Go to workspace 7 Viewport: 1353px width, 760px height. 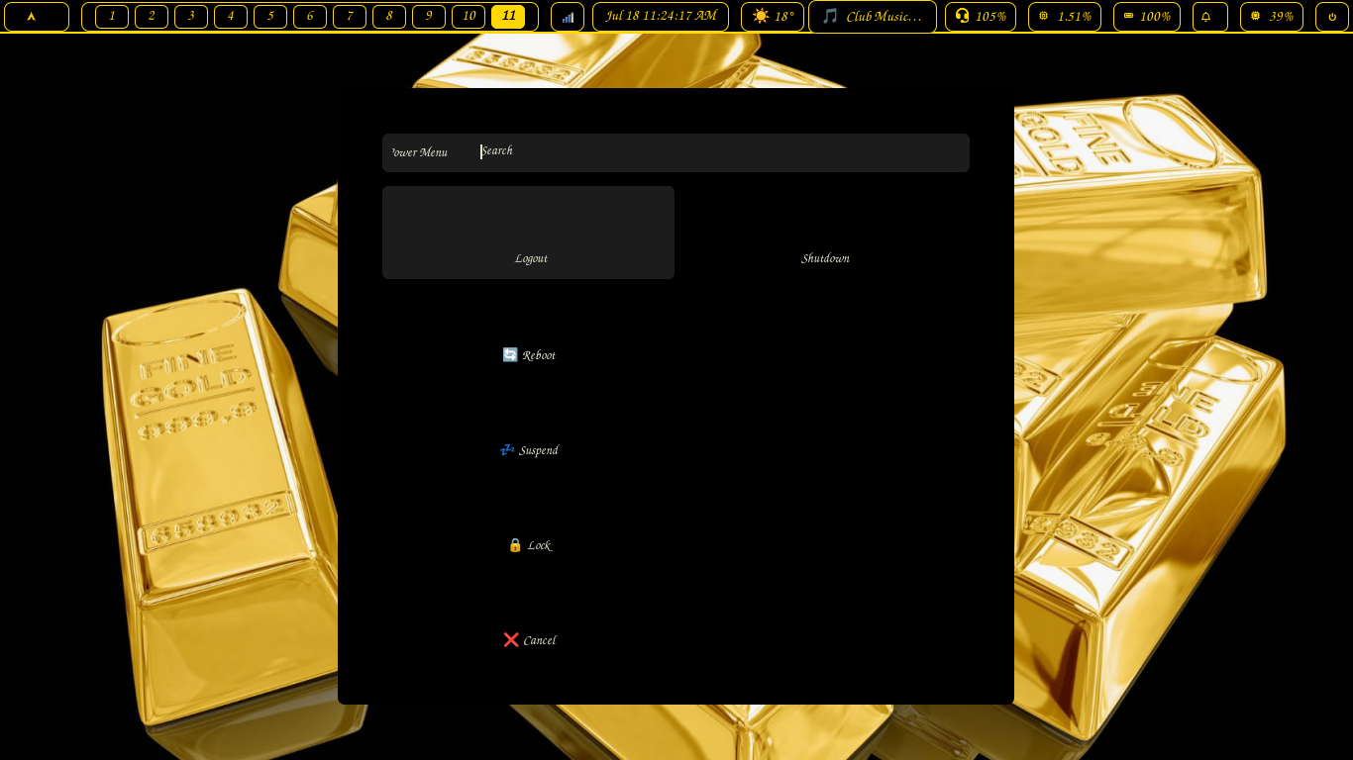click(350, 17)
